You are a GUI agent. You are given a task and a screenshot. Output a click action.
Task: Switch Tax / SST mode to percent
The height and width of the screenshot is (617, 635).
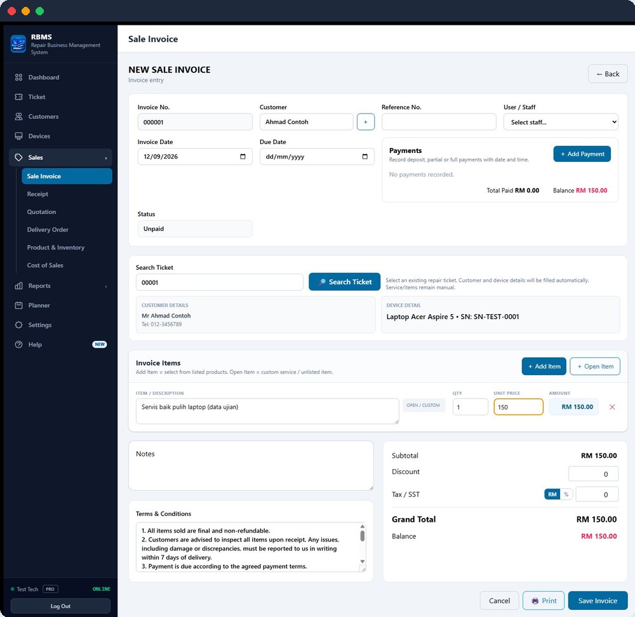point(566,494)
